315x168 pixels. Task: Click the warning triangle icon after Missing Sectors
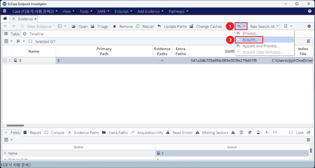(233, 132)
